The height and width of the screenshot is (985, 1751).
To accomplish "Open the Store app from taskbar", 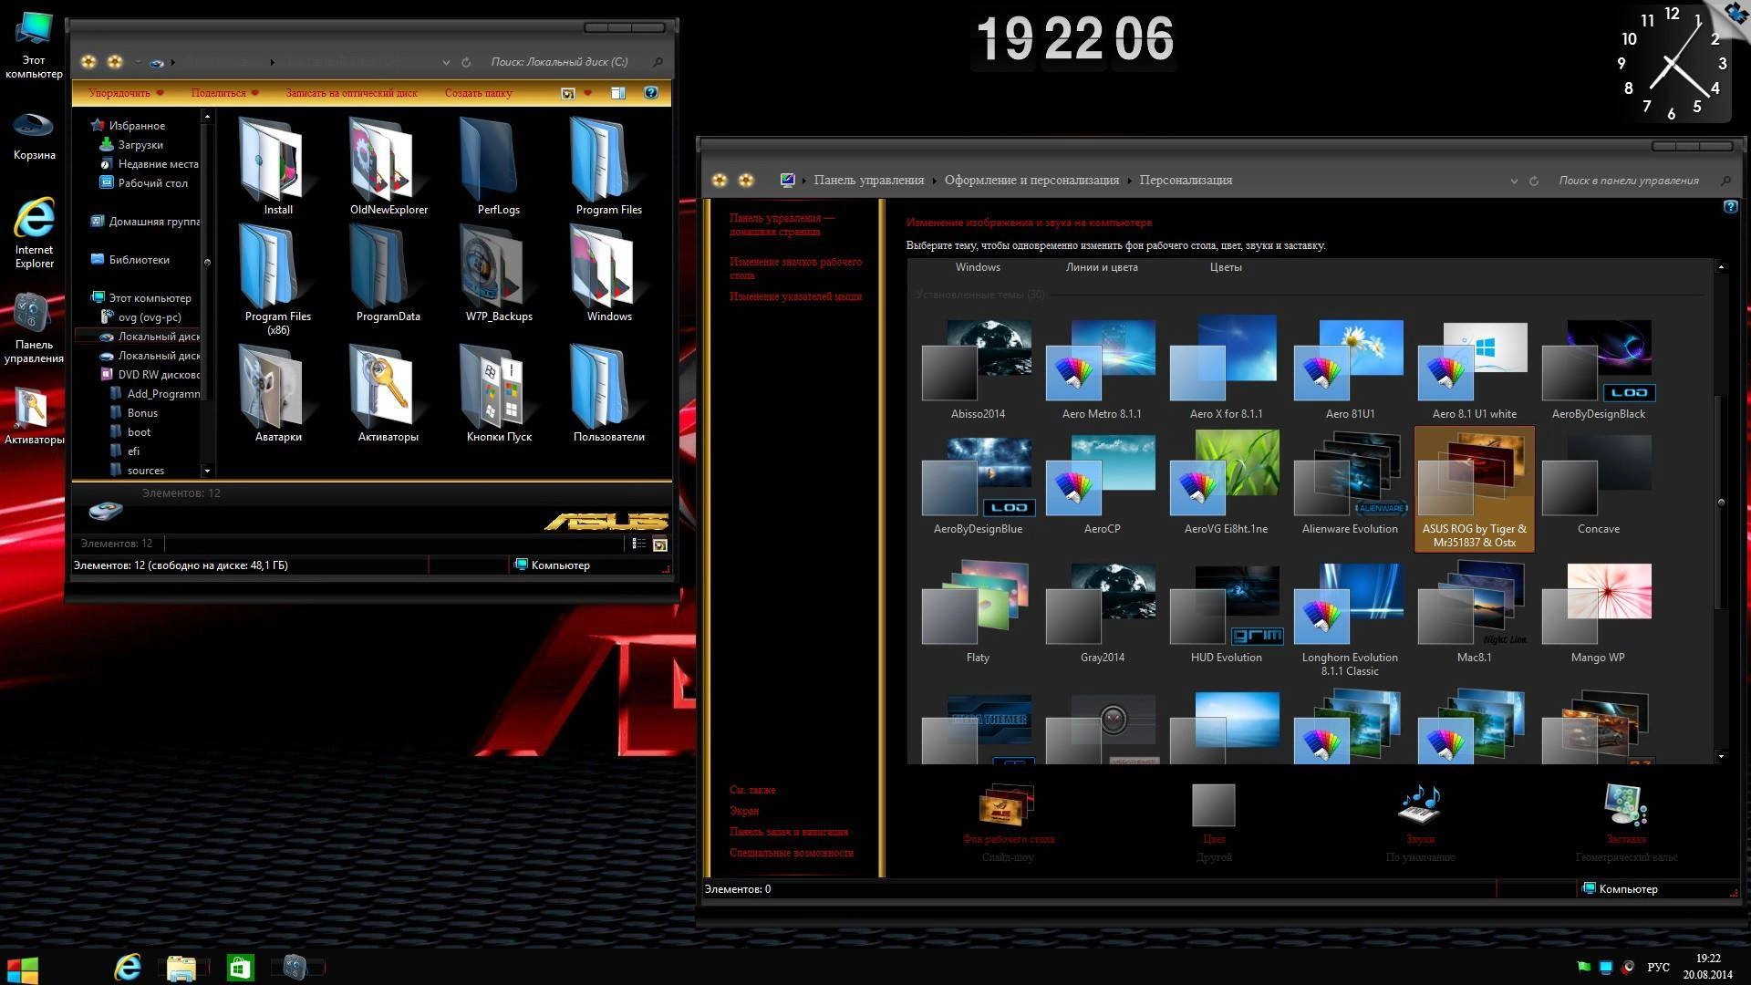I will tap(240, 967).
